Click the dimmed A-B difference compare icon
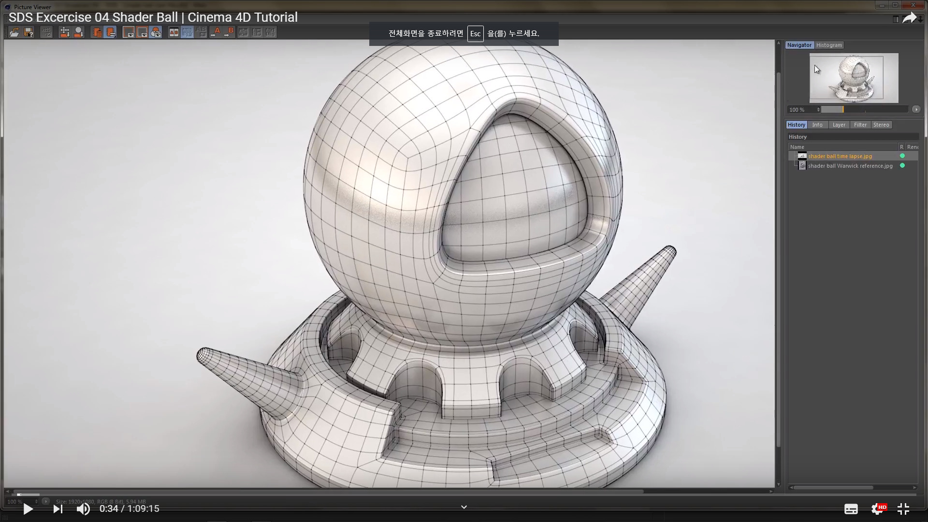The height and width of the screenshot is (522, 928). [x=257, y=32]
